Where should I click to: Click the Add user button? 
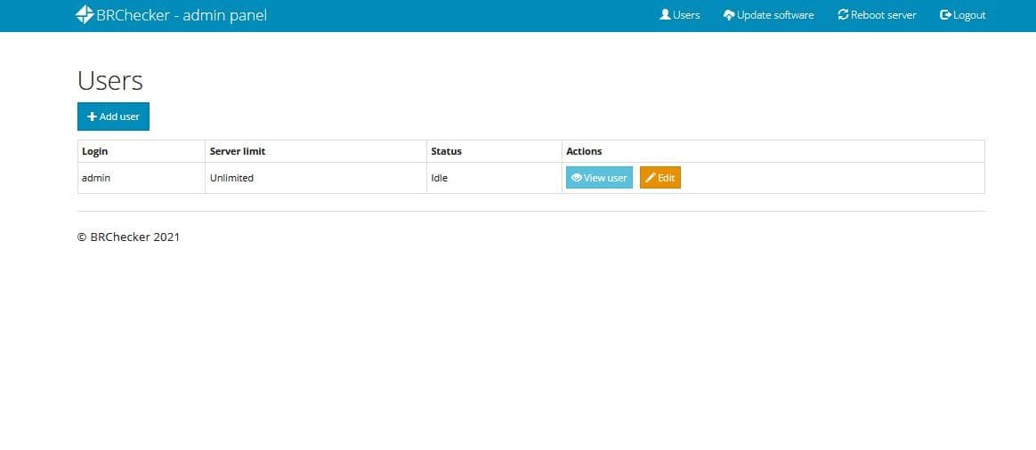pyautogui.click(x=113, y=117)
